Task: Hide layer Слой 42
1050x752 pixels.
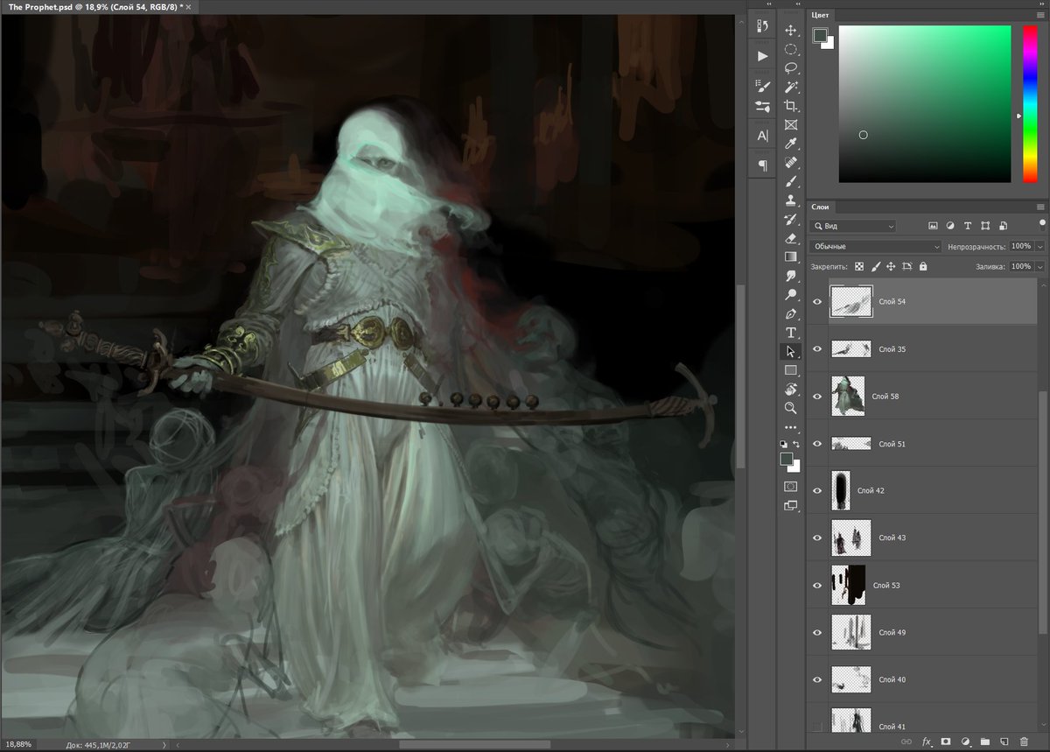Action: (x=817, y=491)
